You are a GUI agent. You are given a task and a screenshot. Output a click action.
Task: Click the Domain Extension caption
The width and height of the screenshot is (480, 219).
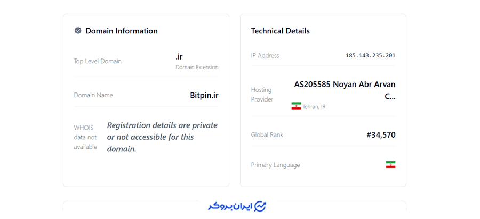[197, 68]
